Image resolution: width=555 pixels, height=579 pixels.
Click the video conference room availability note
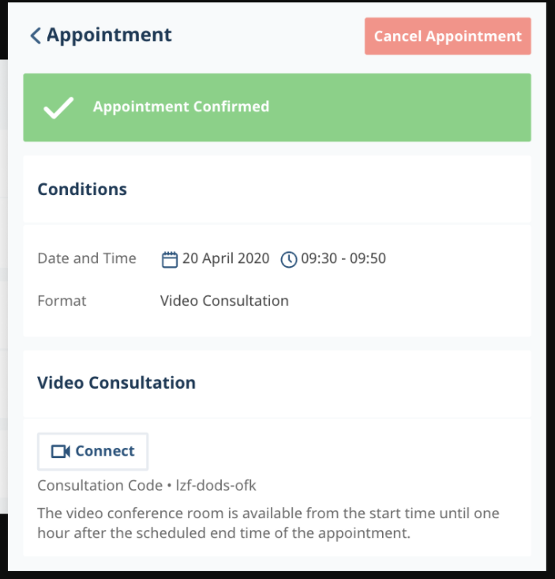(x=268, y=513)
